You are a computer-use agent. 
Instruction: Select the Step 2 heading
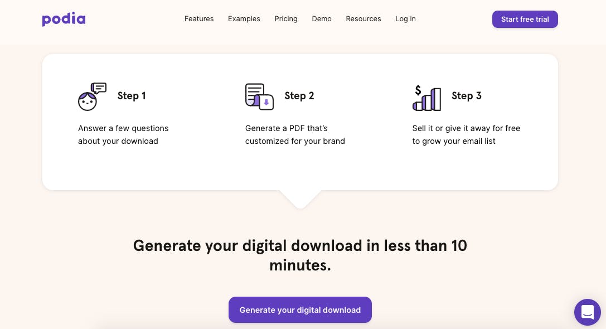(x=299, y=95)
